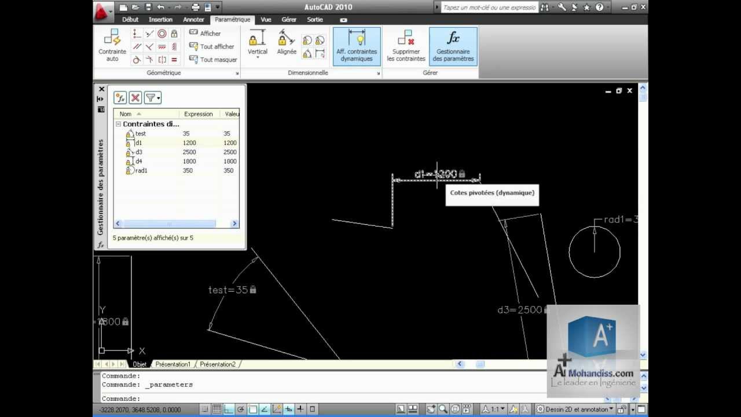Select the Angular dimensional constraint icon

307,53
